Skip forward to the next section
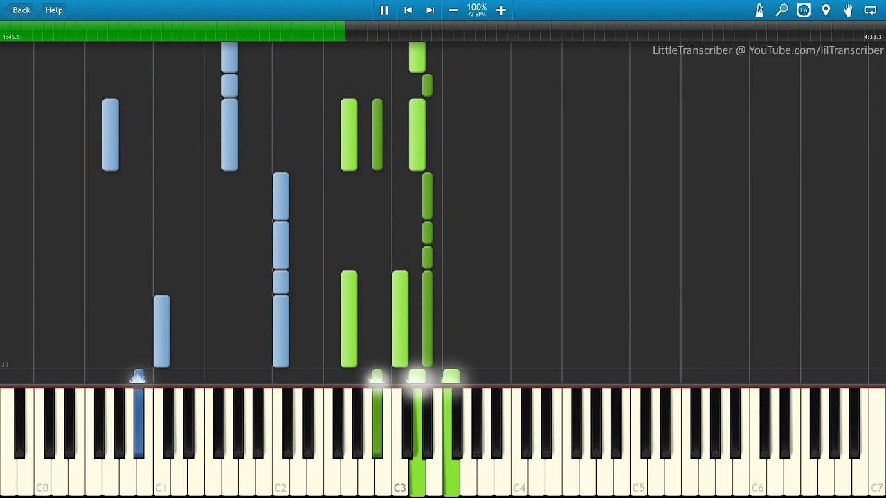The height and width of the screenshot is (498, 886). pos(430,10)
